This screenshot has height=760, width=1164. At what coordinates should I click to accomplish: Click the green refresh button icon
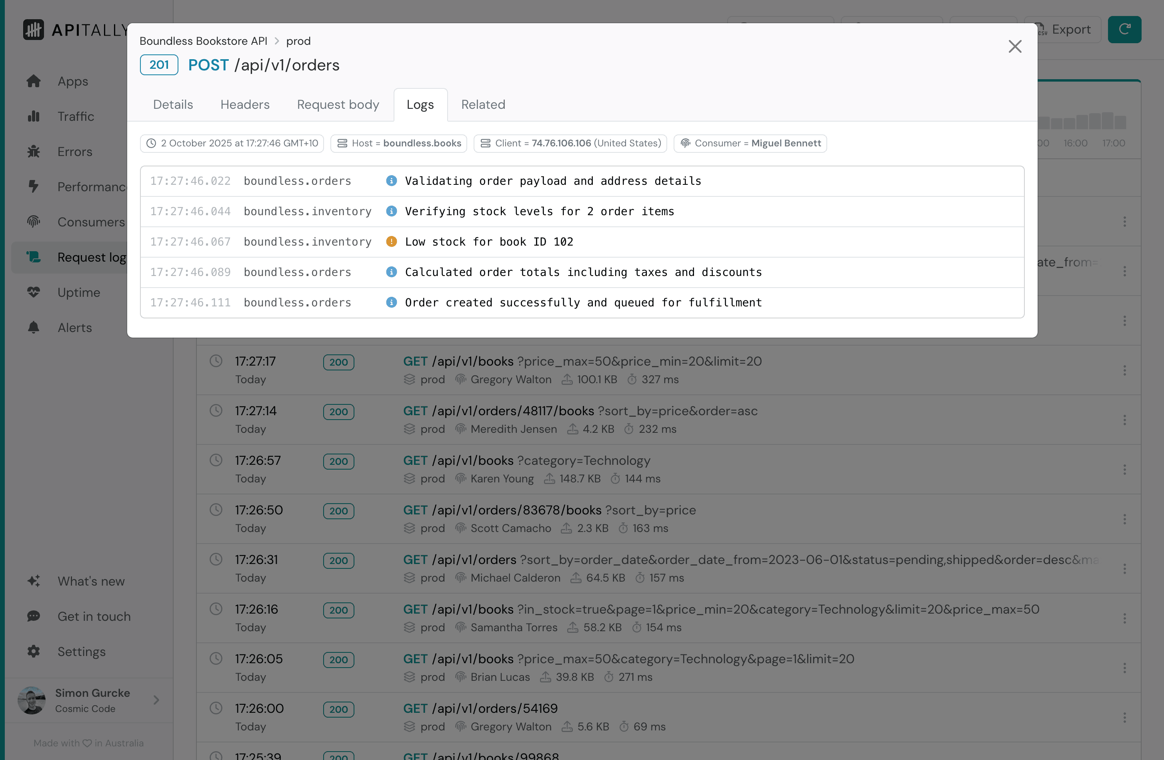(1124, 29)
